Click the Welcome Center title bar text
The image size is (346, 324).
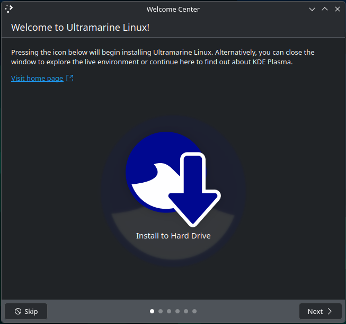pyautogui.click(x=173, y=9)
